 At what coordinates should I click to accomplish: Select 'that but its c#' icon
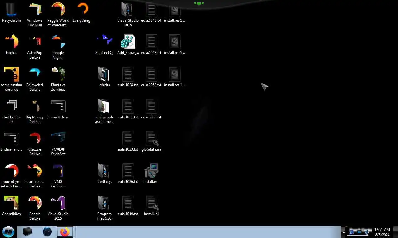tap(12, 112)
